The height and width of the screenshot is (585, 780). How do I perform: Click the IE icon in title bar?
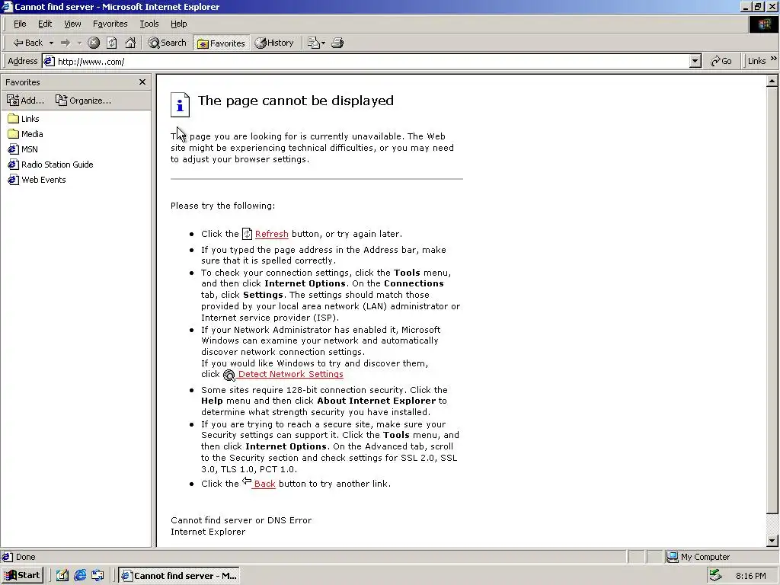point(7,6)
